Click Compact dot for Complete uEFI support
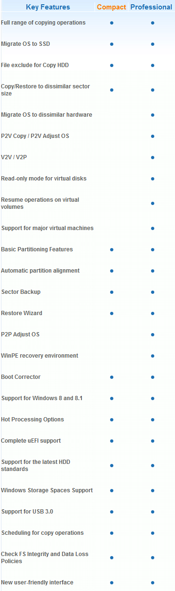The height and width of the screenshot is (591, 175). click(x=111, y=441)
